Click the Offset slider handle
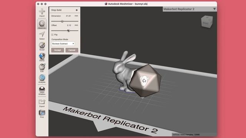246x138 pixels. pos(68,31)
